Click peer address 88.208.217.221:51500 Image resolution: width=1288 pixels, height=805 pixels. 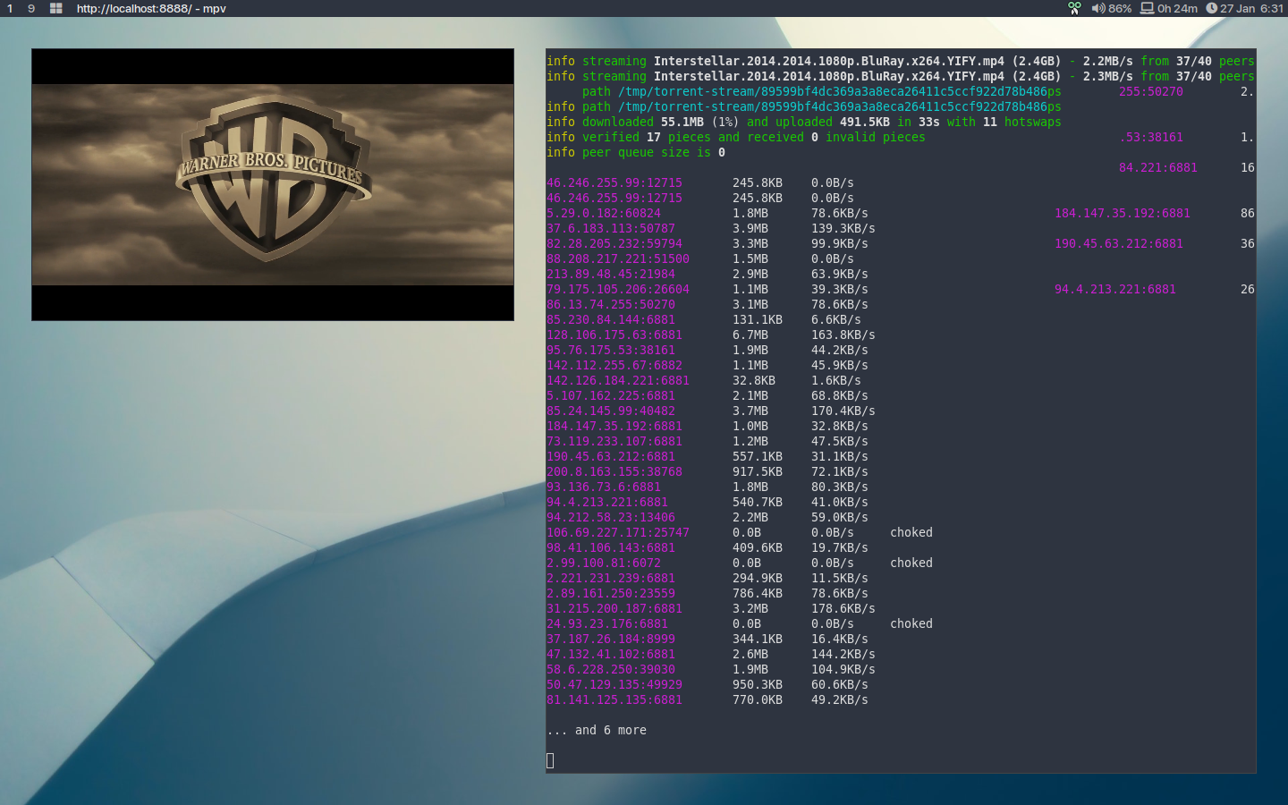pyautogui.click(x=618, y=258)
